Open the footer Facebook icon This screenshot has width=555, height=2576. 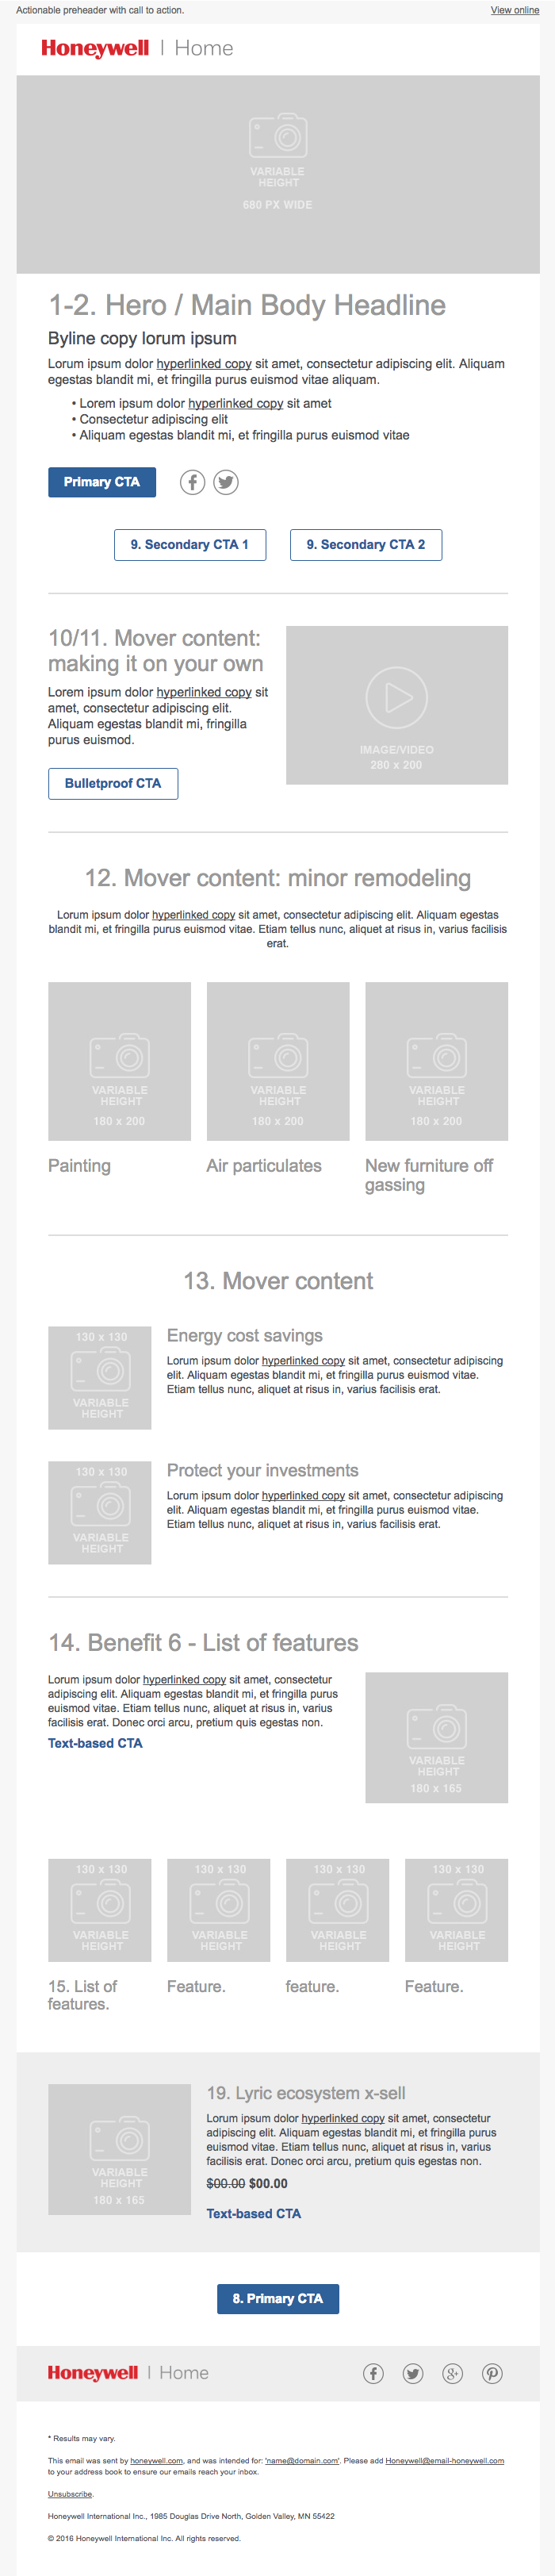373,2373
